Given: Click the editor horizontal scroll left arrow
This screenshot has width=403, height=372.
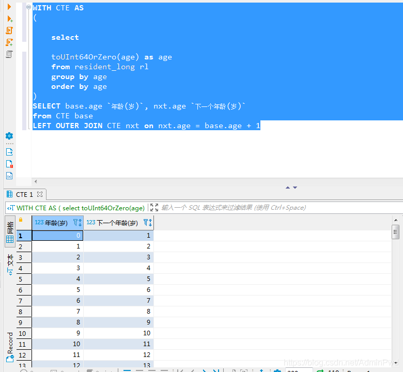Looking at the screenshot, I should pos(36,181).
